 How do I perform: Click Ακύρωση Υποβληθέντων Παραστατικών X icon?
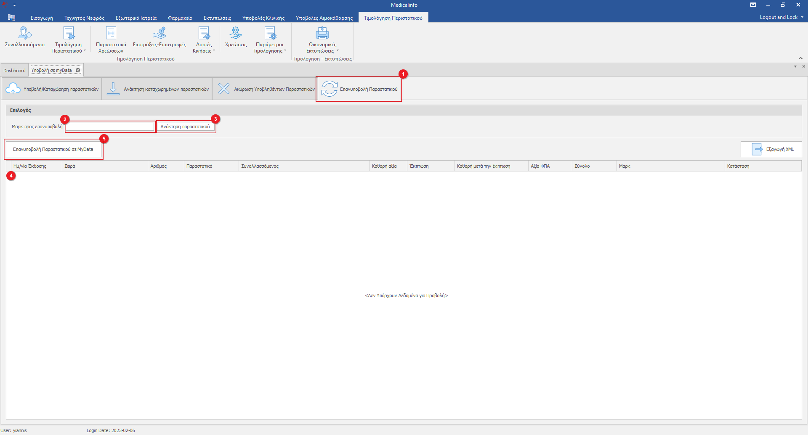tap(224, 89)
